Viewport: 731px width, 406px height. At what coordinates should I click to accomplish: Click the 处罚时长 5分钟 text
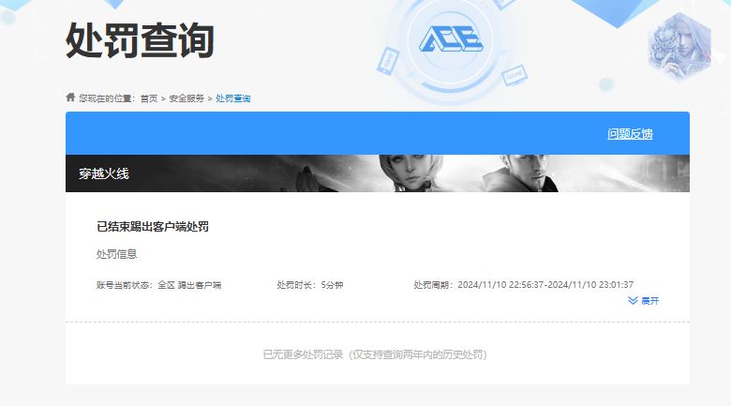[310, 285]
